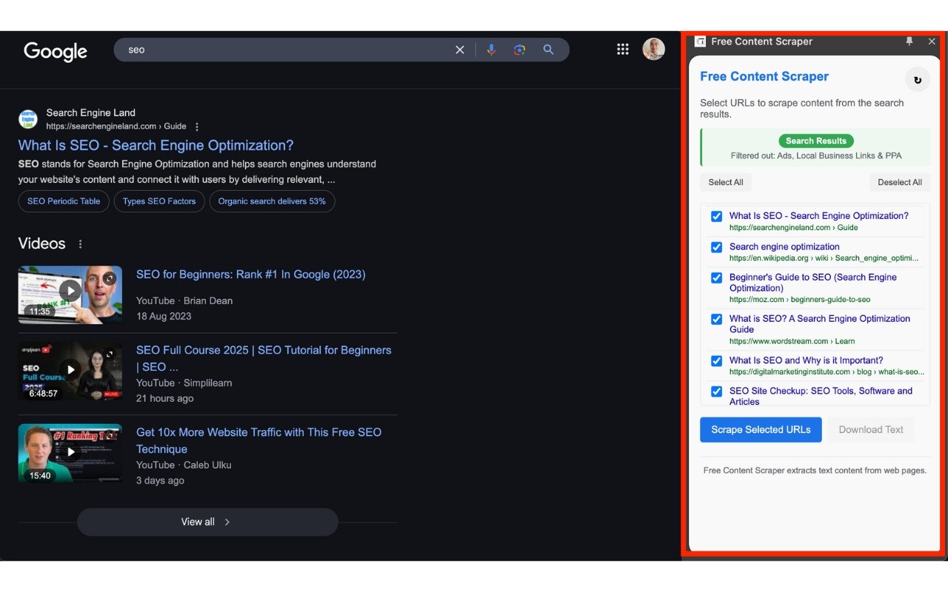The height and width of the screenshot is (592, 948).
Task: Click the en.wikipedia.org URL in scraper list
Action: 824,258
